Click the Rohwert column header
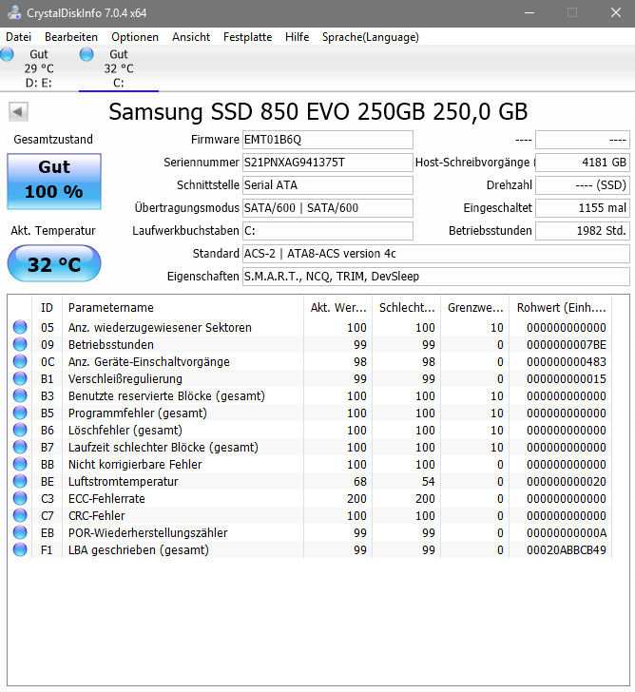This screenshot has width=635, height=692. click(x=561, y=308)
